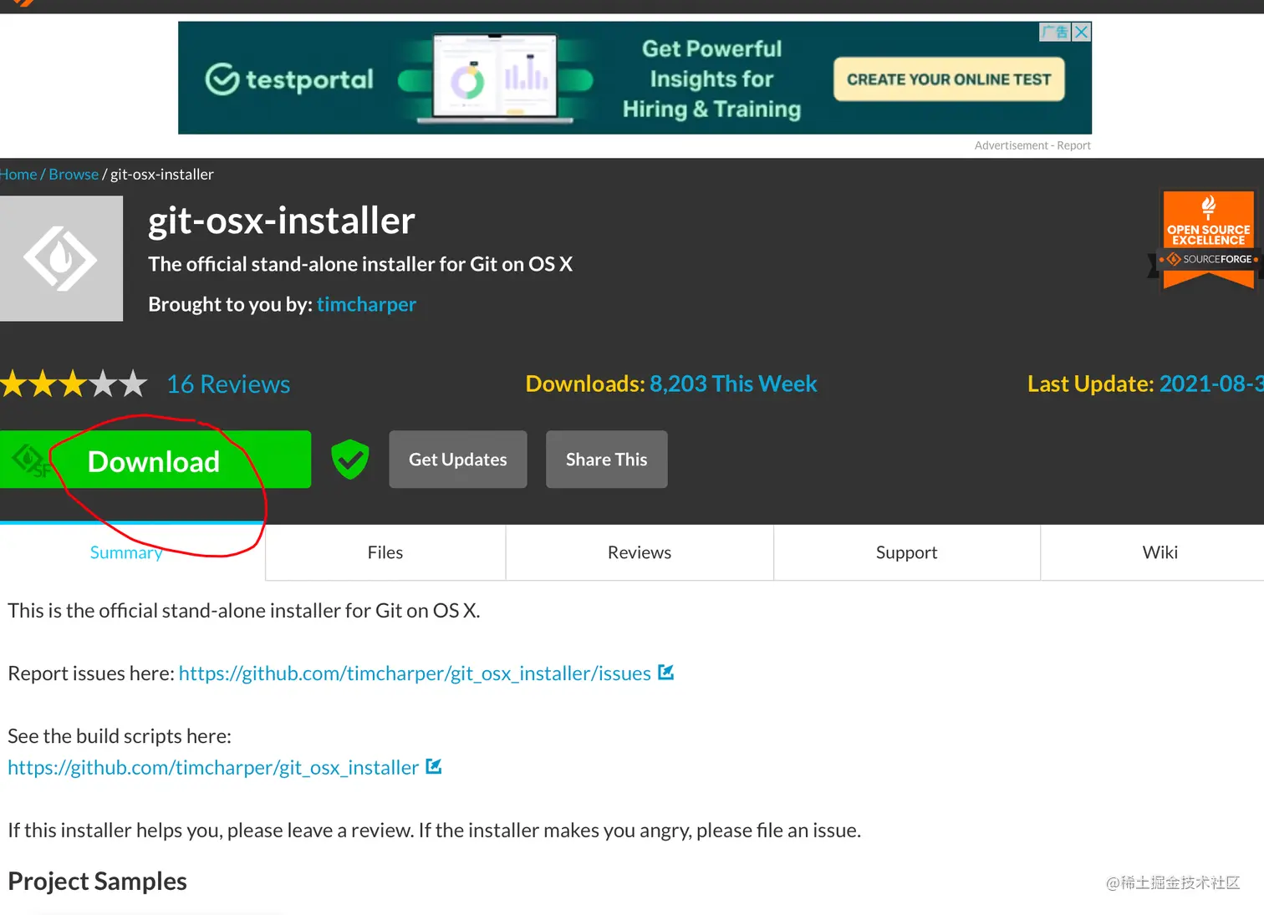Click the testportal ad logo
The width and height of the screenshot is (1264, 915).
click(289, 79)
